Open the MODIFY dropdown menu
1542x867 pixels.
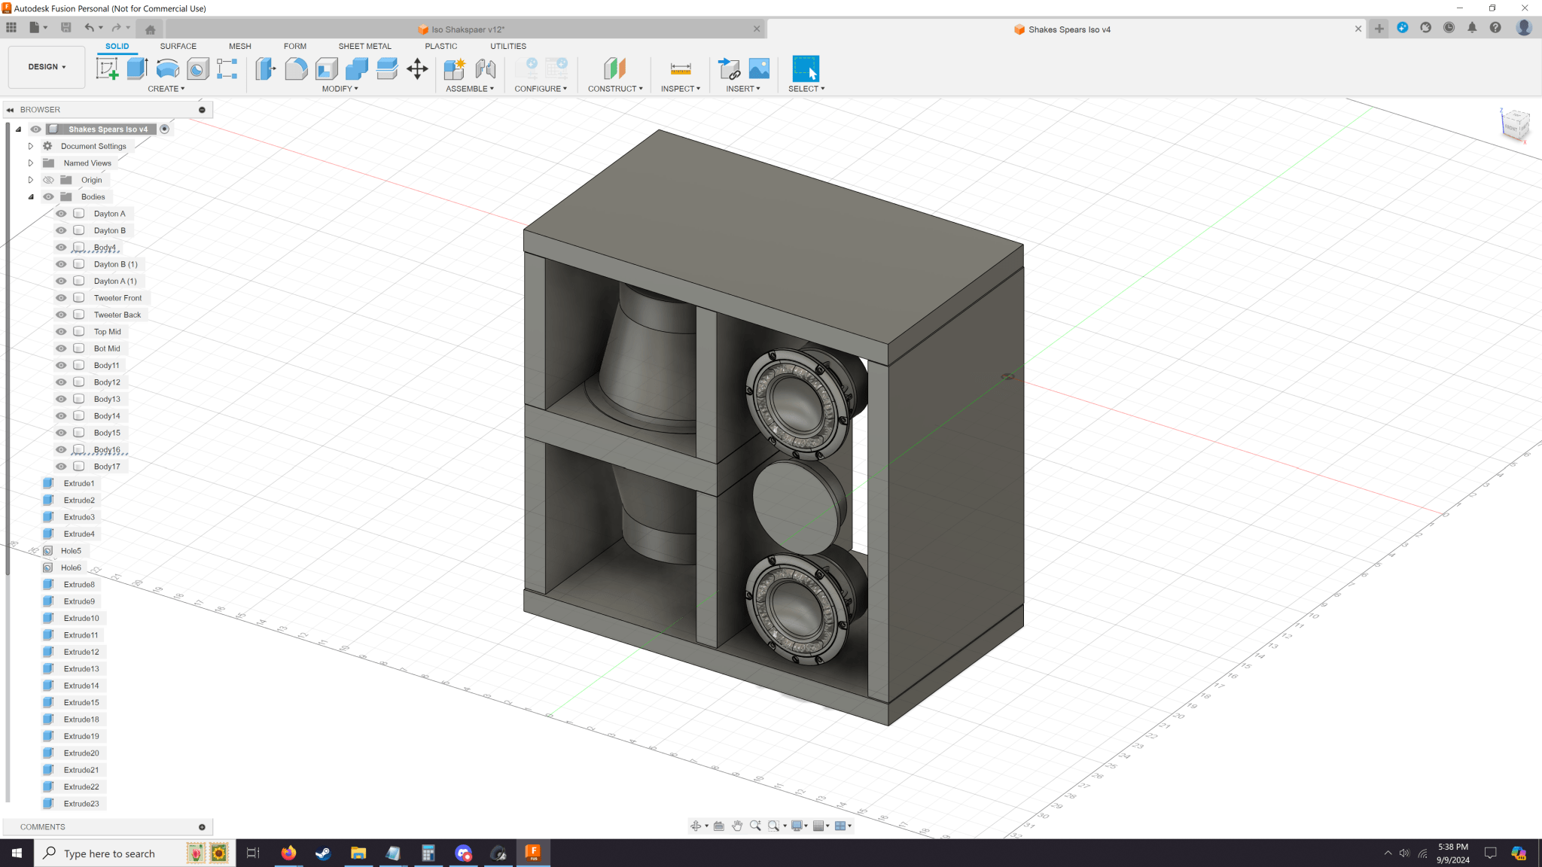coord(340,89)
